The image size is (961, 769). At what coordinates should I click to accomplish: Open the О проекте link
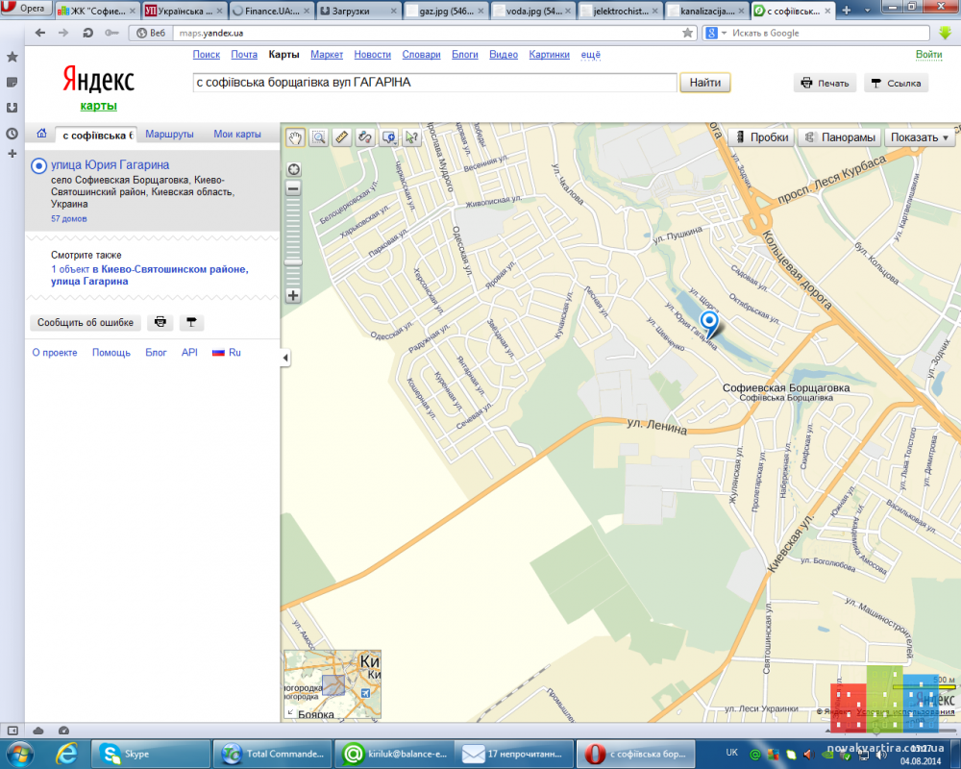coord(55,353)
